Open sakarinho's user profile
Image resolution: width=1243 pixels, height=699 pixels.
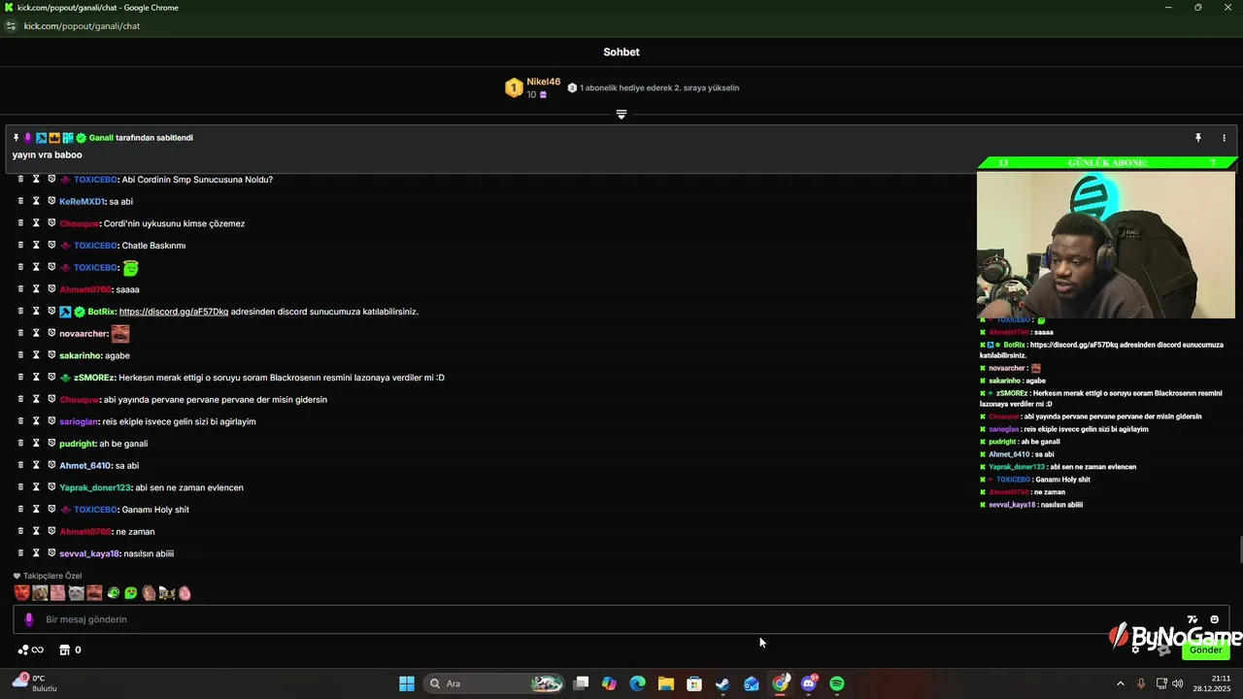(80, 355)
